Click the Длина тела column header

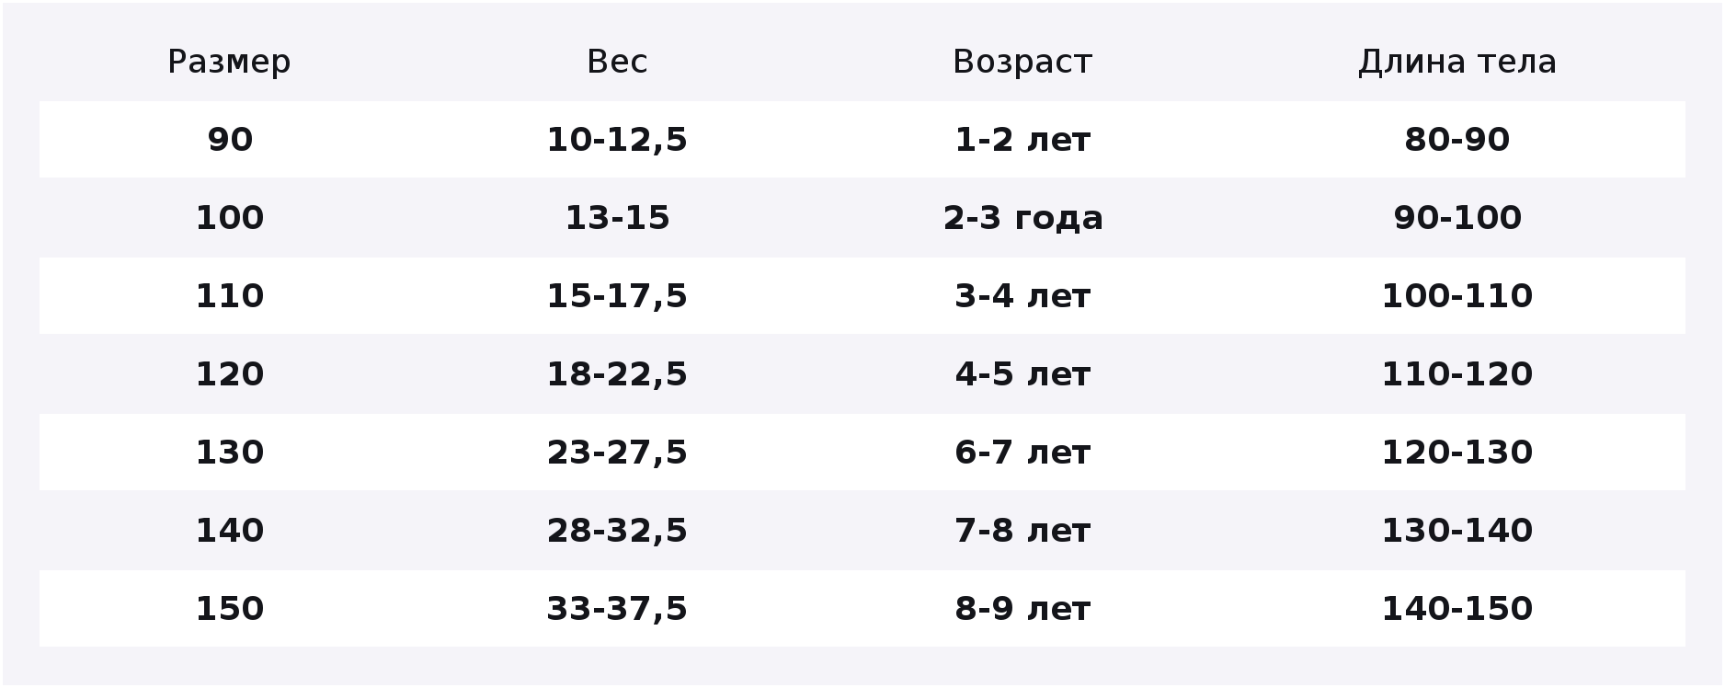tap(1457, 62)
